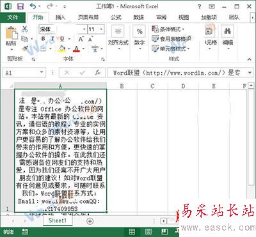Expand underline style options arrow
This screenshot has height=237, width=256.
point(69,39)
